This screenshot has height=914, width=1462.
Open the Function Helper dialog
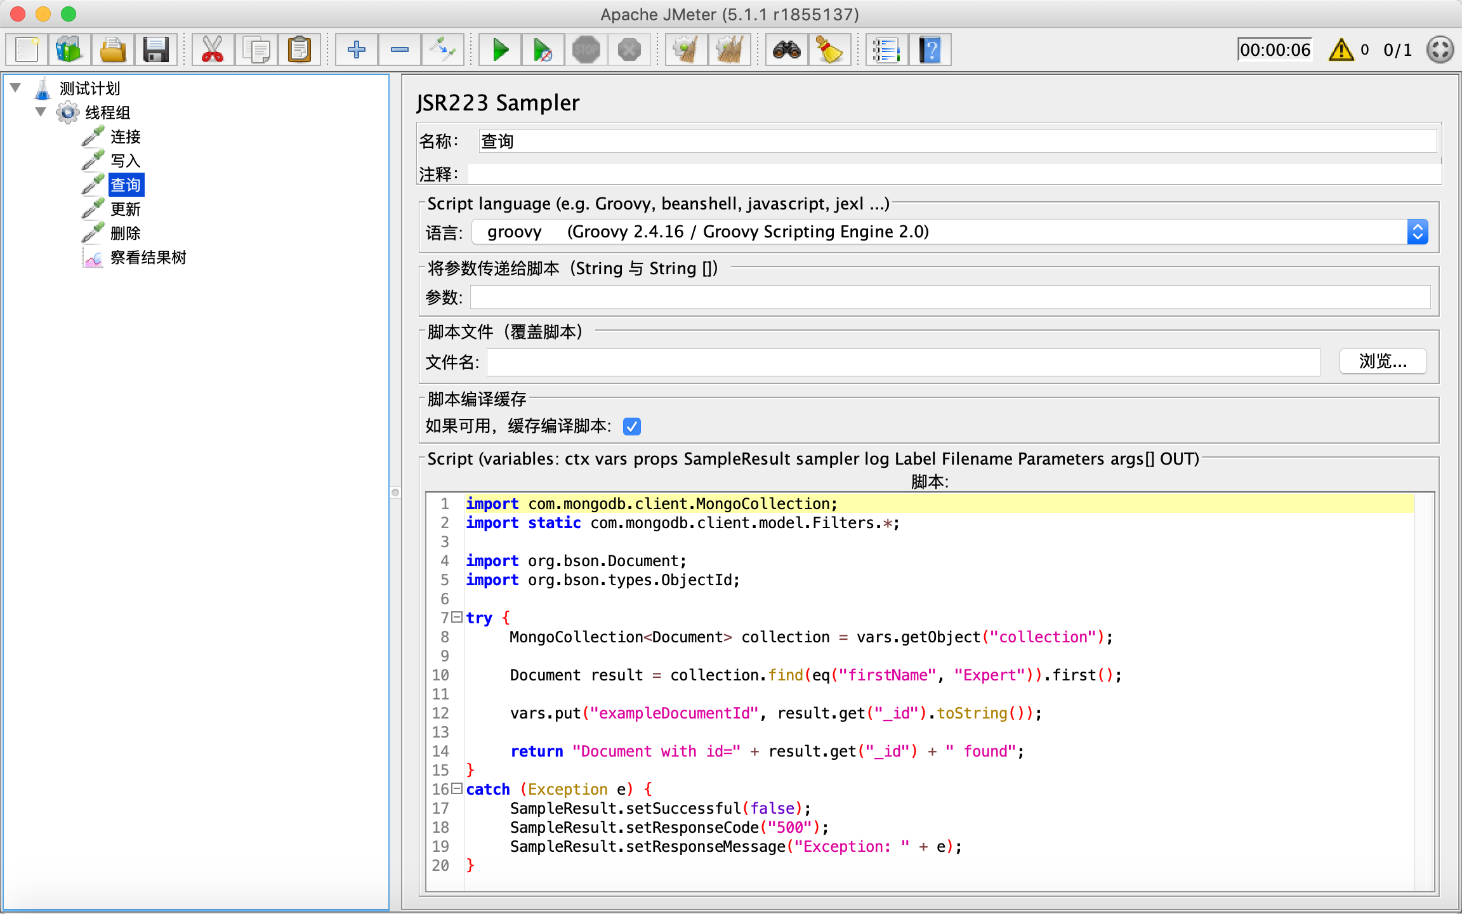click(x=886, y=49)
